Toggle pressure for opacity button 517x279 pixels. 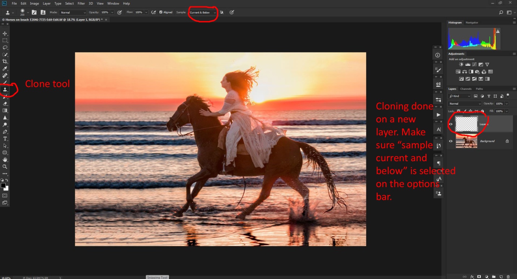[x=119, y=12]
